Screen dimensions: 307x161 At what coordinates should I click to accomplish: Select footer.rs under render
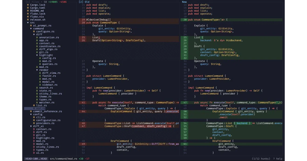coord(49,76)
